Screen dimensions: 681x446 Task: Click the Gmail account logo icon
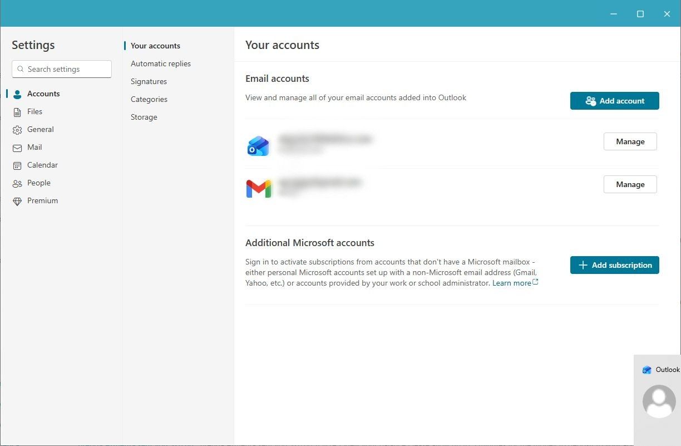point(259,189)
